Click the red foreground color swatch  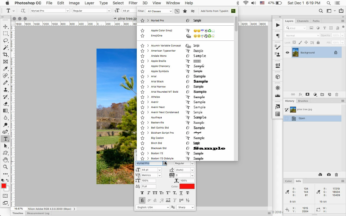pyautogui.click(x=4, y=186)
